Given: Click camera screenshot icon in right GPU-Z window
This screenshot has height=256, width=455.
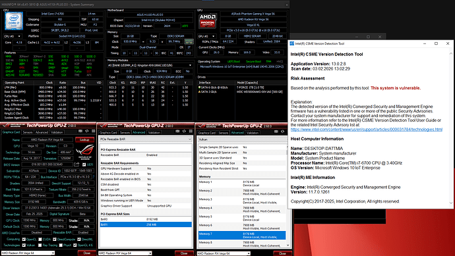Looking at the screenshot, I should (276, 132).
